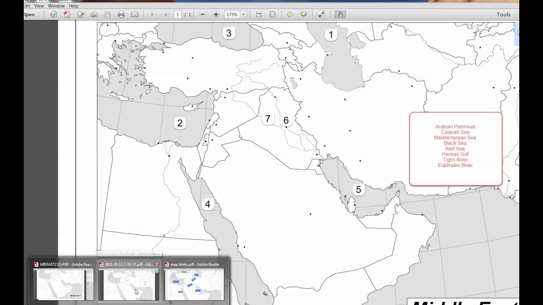Close the 2015-10-13_7-55-37.pdf preview window

click(x=156, y=264)
